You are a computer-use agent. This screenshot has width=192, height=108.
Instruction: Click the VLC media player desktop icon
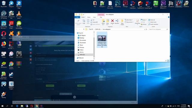point(19,15)
